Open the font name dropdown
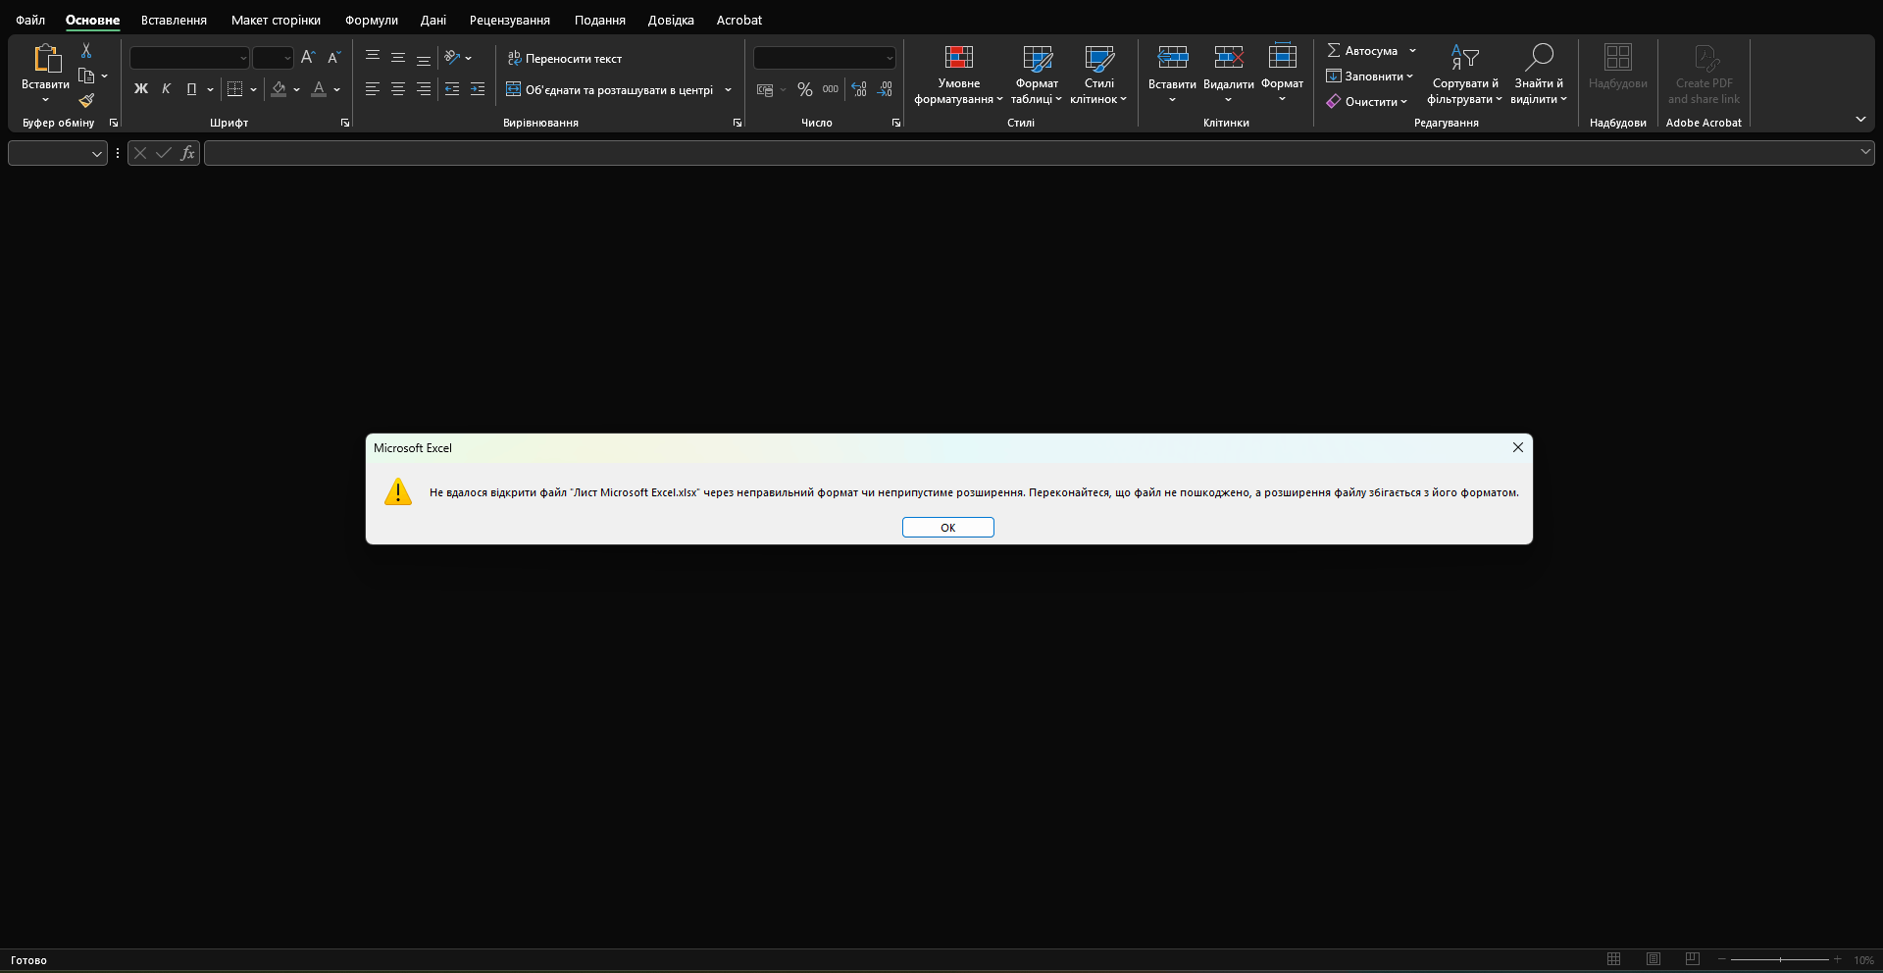This screenshot has height=973, width=1883. coord(243,58)
